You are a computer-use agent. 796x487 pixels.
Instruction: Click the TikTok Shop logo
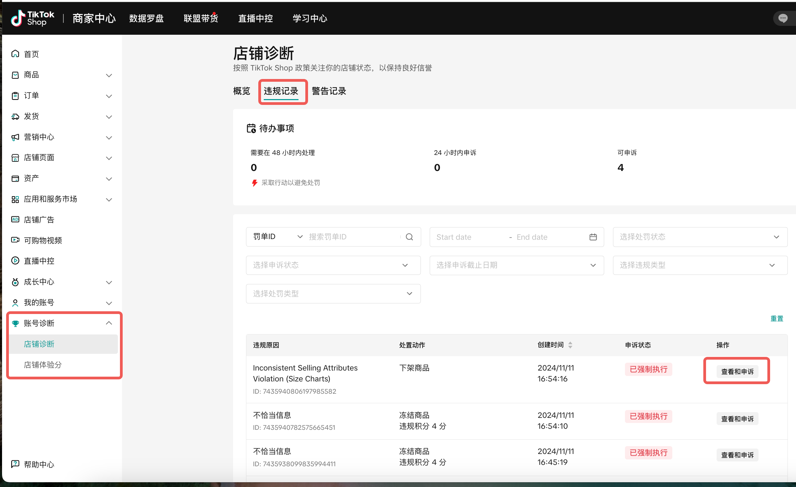tap(32, 18)
